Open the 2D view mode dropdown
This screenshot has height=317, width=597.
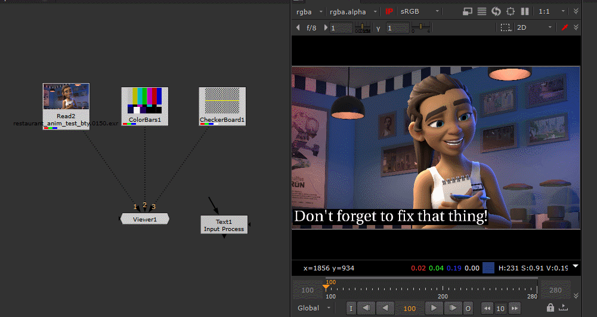click(x=534, y=27)
